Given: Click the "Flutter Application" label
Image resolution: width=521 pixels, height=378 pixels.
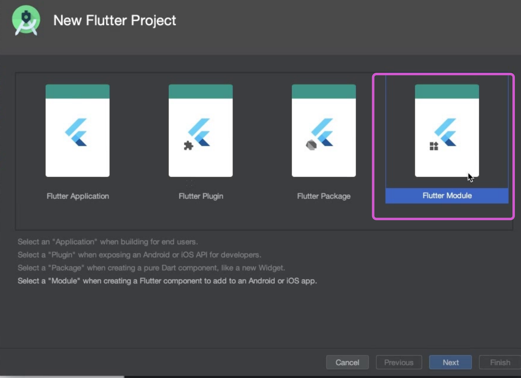Looking at the screenshot, I should coord(78,196).
